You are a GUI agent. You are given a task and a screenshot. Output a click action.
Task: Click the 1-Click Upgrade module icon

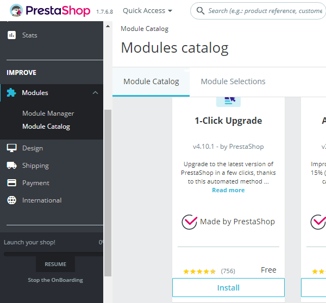click(x=228, y=101)
